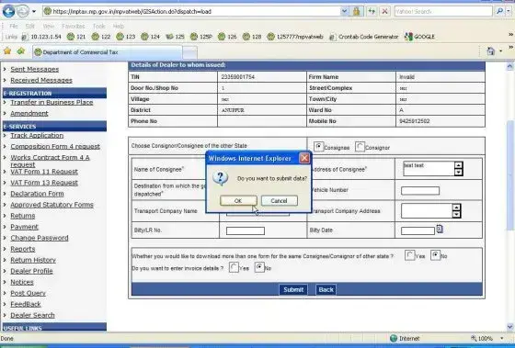Select Yes for downloading multiple forms
Image resolution: width=515 pixels, height=348 pixels.
[409, 255]
